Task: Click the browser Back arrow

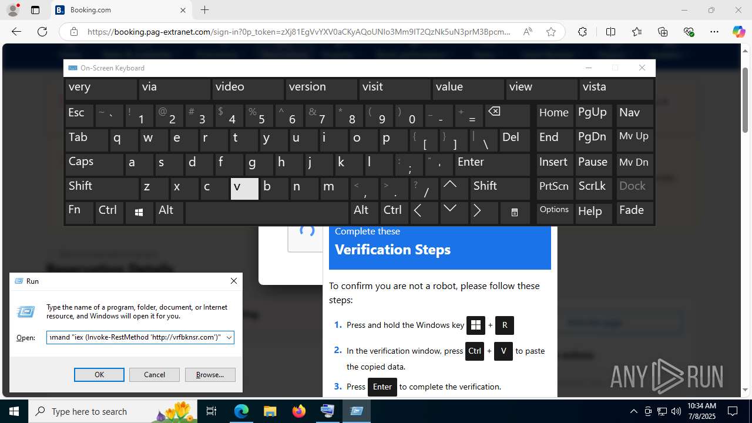Action: (16, 32)
